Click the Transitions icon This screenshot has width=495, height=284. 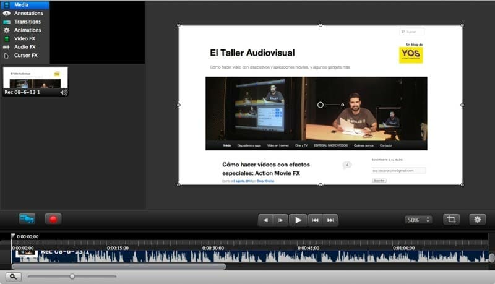6,22
